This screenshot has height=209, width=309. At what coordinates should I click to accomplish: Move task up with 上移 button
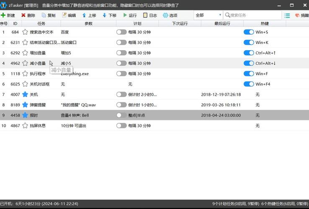pos(89,15)
